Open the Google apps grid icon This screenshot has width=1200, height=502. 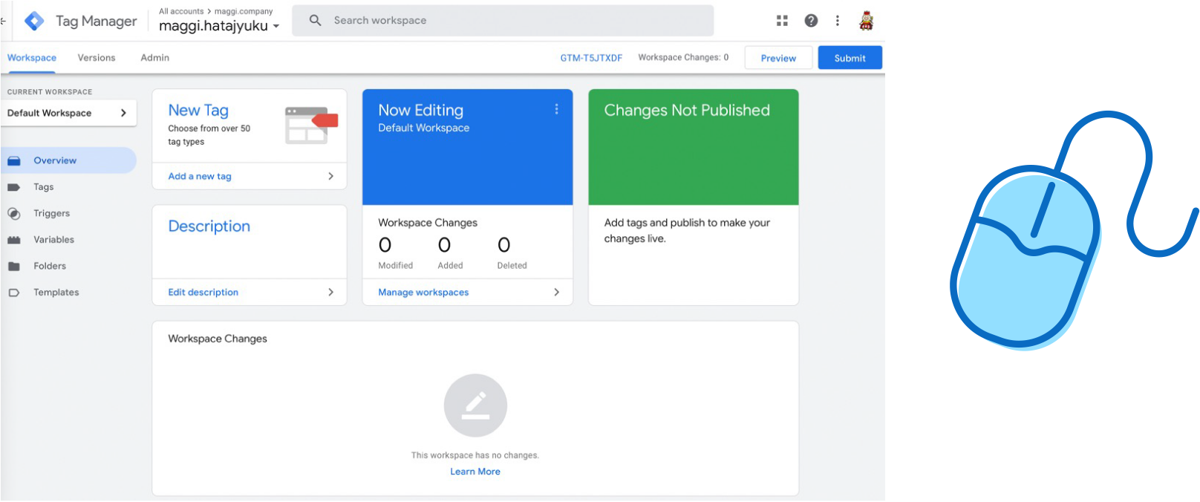[x=782, y=21]
